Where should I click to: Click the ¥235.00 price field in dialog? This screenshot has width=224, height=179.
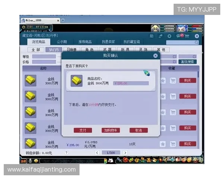(x=131, y=83)
